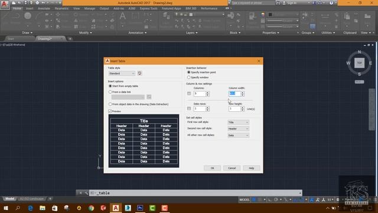Click the Windows Start button
Viewport: 378px width, 213px height.
(6, 208)
